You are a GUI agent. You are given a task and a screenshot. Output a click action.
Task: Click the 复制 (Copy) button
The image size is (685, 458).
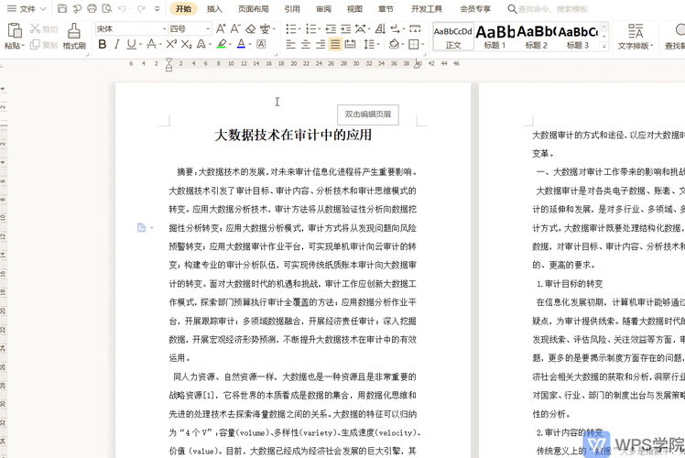pos(44,45)
